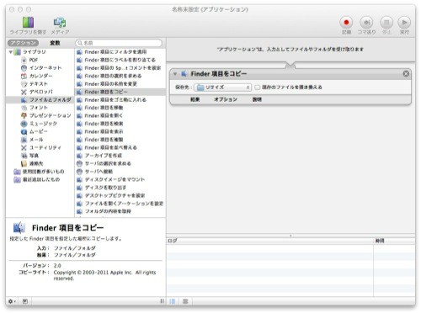421x313 pixels.
Task: Select the デベロッパ category icon
Action: (x=24, y=92)
